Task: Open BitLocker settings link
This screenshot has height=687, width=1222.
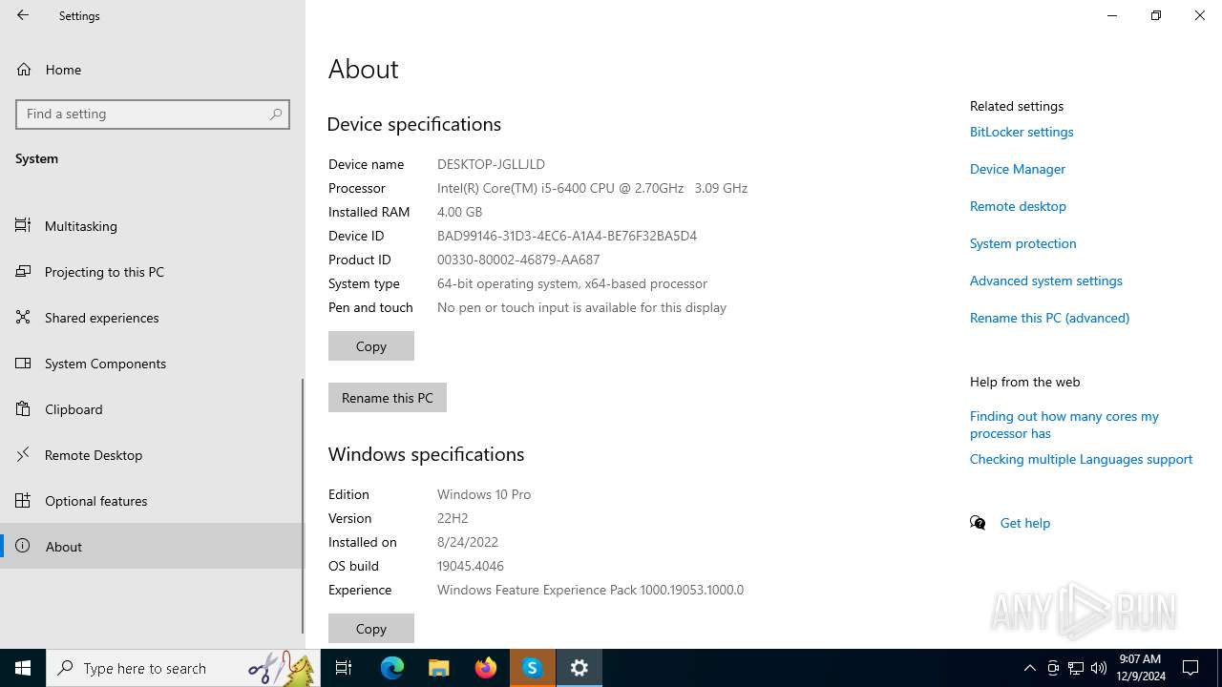Action: tap(1022, 132)
